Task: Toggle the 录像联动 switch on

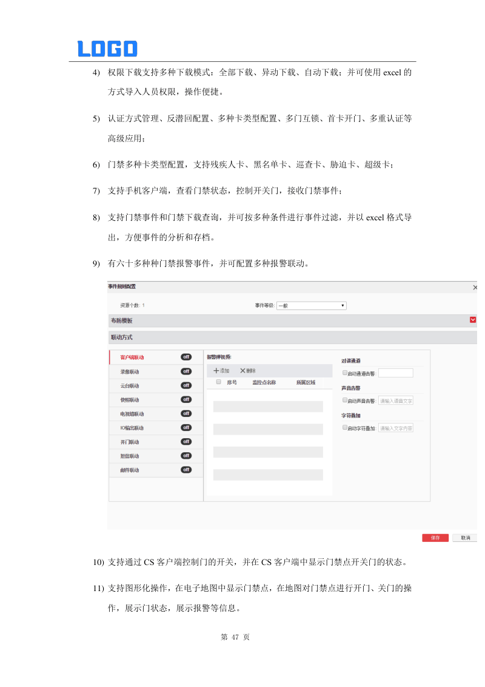Action: (186, 371)
